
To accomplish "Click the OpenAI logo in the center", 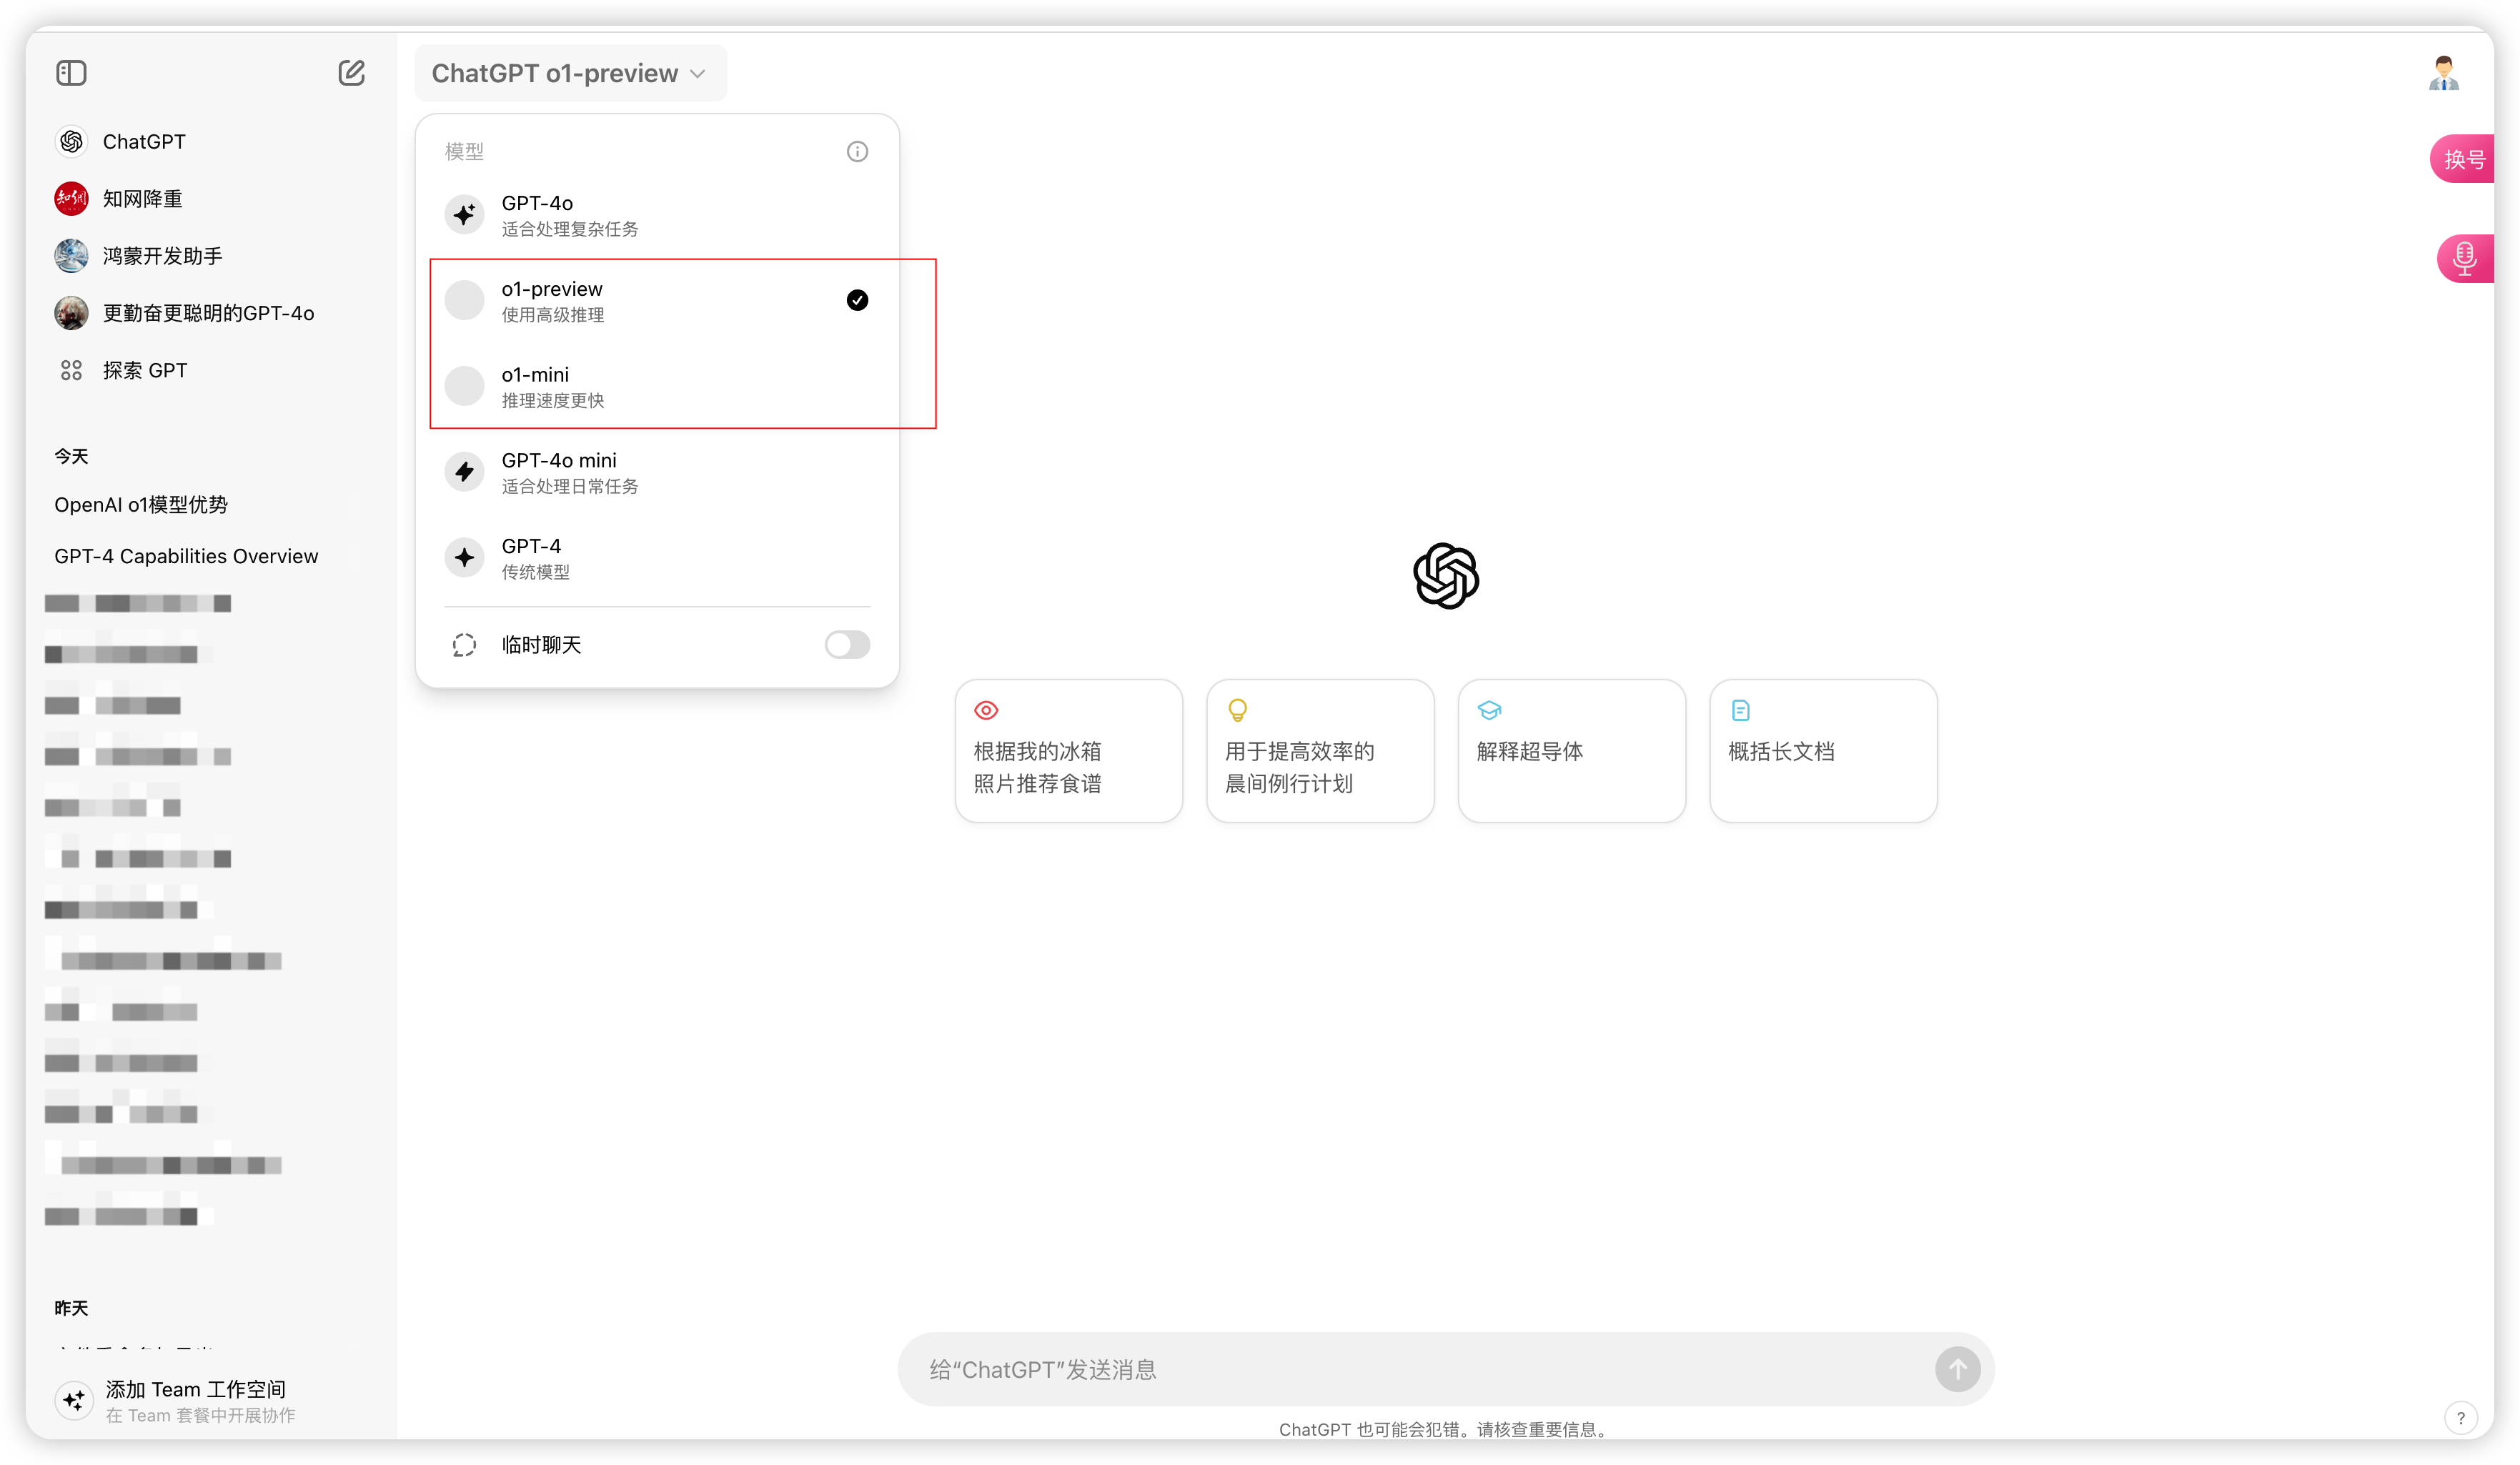I will click(1446, 576).
